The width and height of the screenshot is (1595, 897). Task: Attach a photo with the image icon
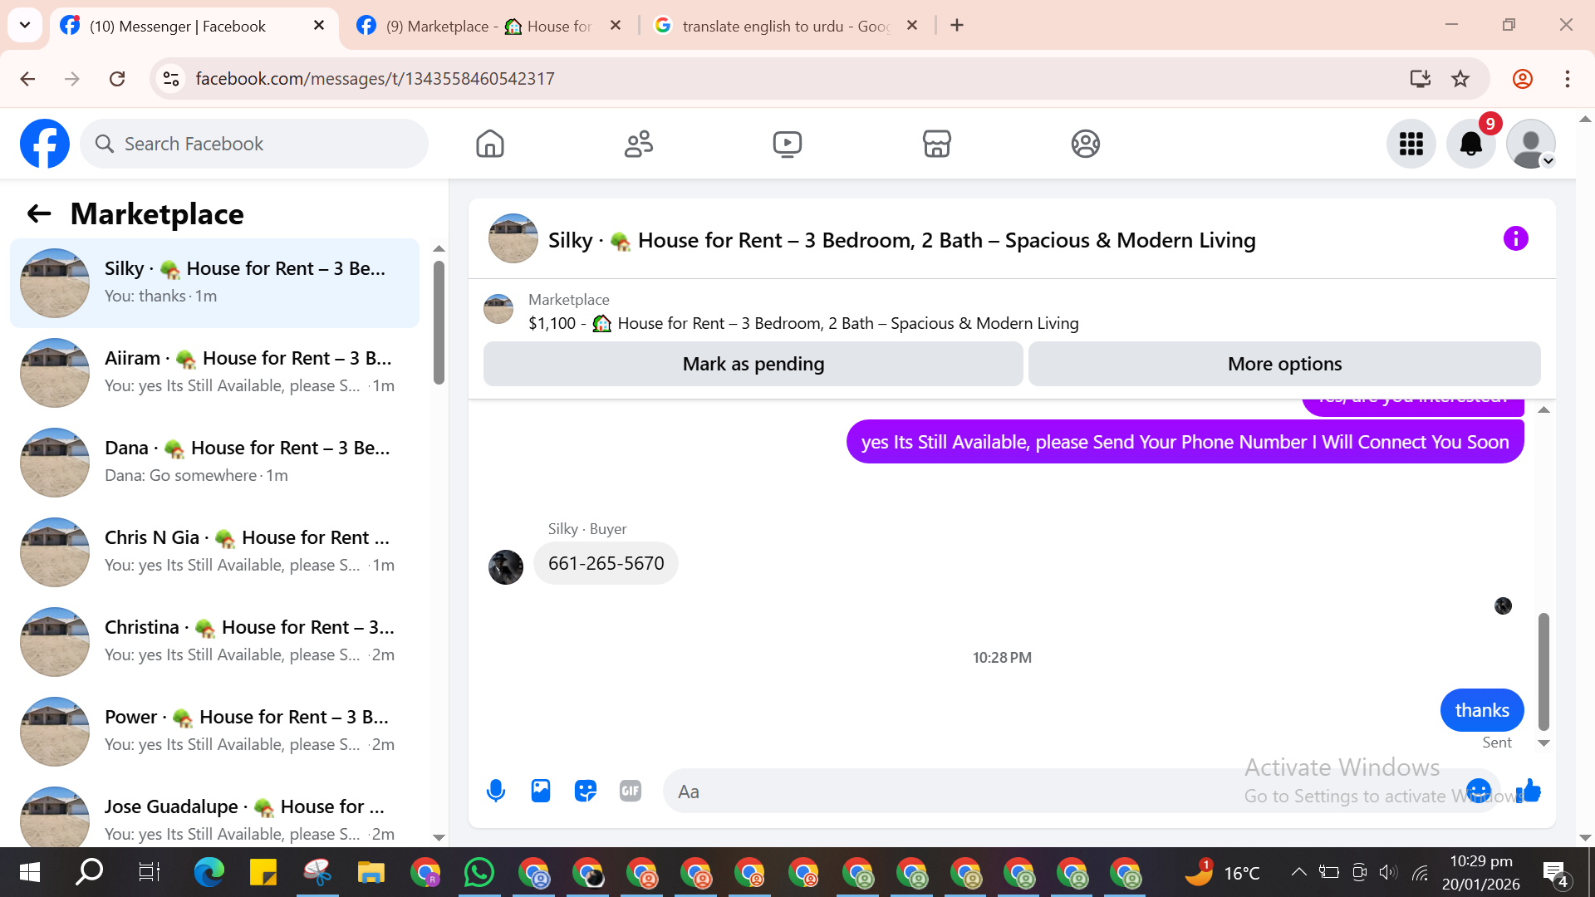(541, 791)
